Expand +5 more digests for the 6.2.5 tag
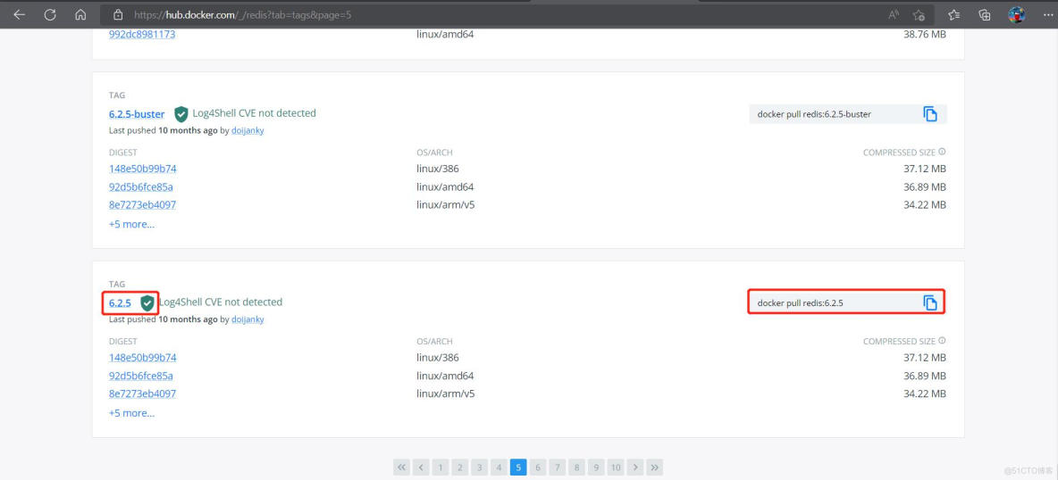This screenshot has height=480, width=1058. pyautogui.click(x=131, y=412)
